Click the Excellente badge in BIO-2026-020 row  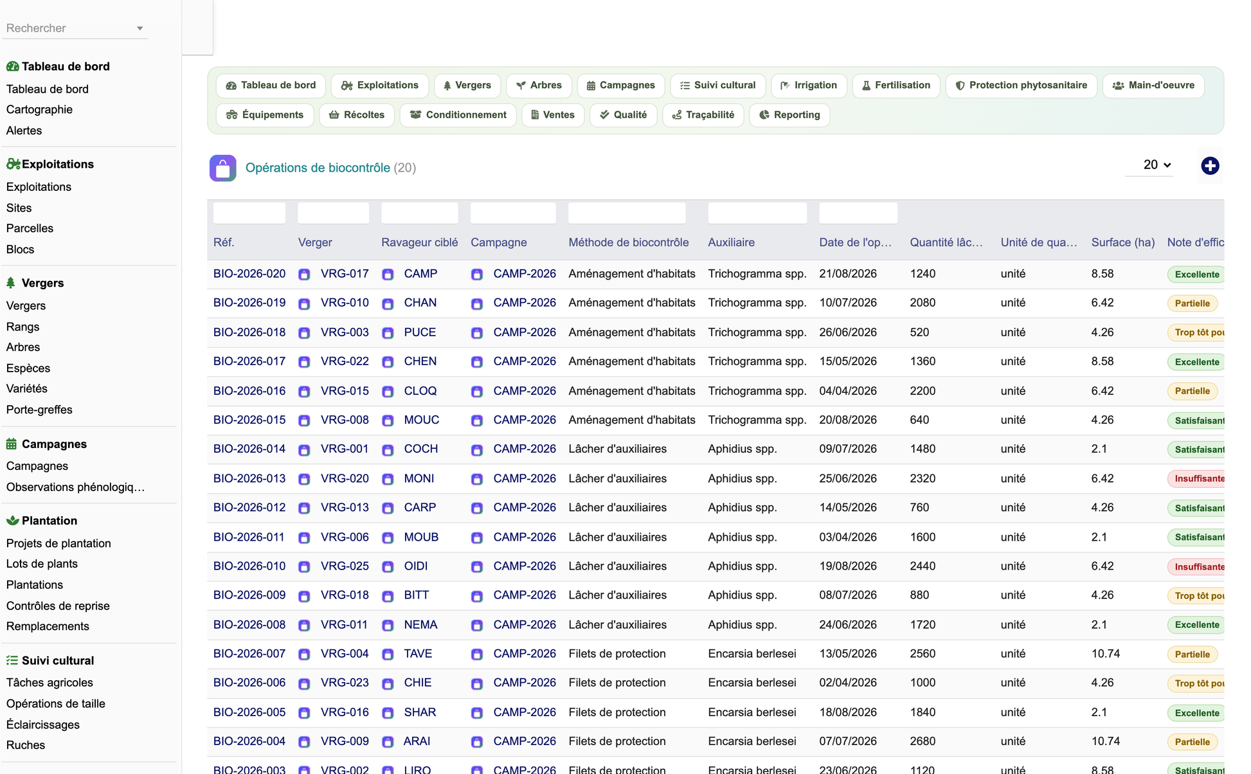[1196, 274]
